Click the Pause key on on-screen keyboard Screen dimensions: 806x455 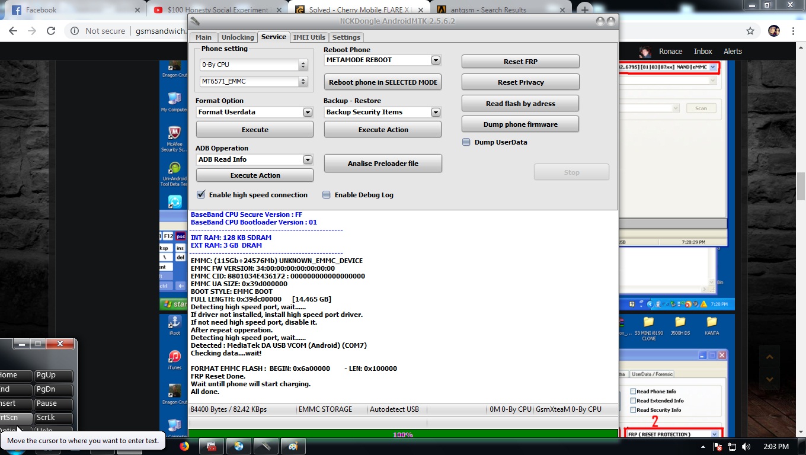53,403
